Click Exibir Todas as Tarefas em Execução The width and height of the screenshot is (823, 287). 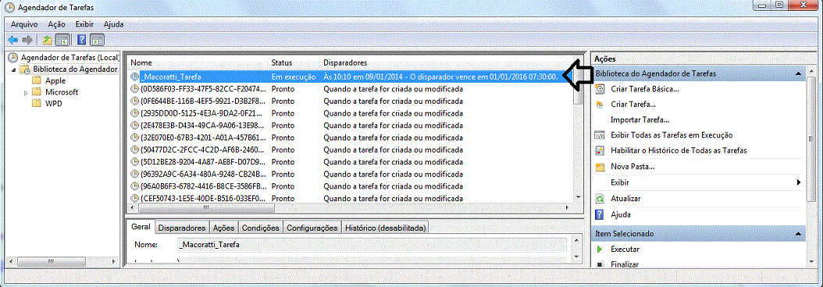672,135
